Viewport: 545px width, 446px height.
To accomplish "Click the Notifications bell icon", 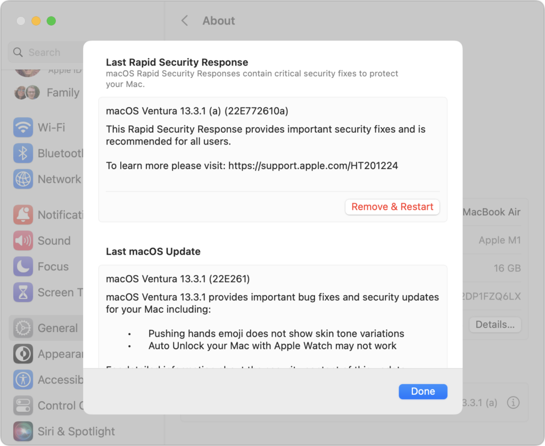I will point(23,215).
